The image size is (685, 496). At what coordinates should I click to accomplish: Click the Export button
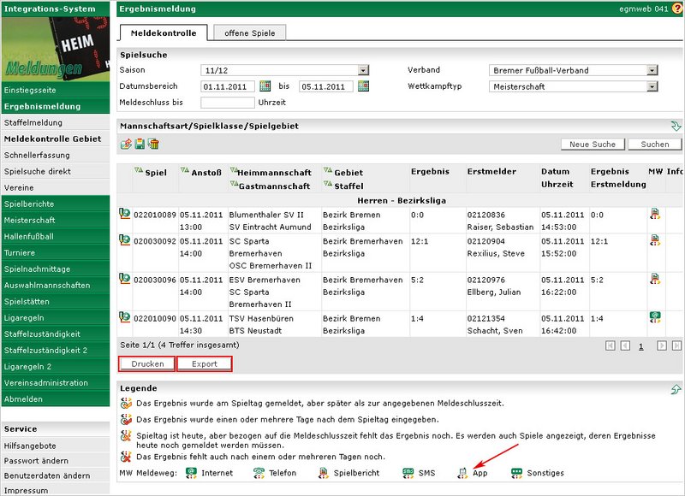204,364
